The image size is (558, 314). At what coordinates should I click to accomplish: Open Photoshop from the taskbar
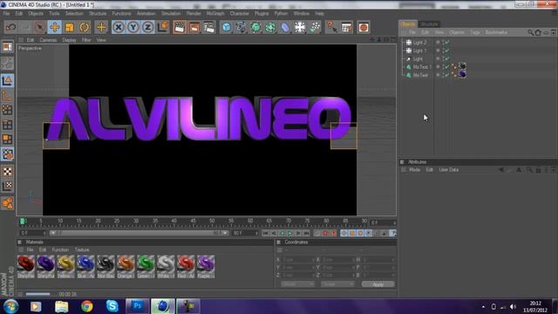click(x=138, y=306)
